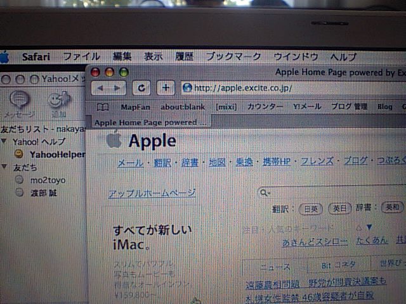Click the globe site icon in address bar

[187, 88]
